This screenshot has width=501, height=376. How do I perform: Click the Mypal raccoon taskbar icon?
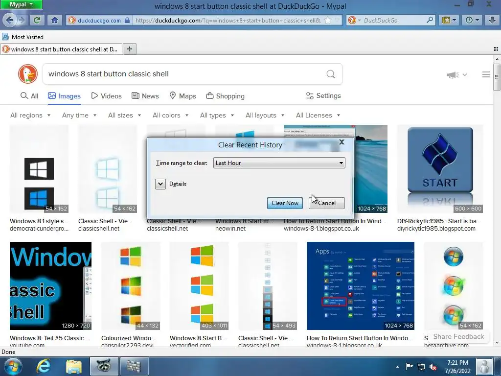[104, 366]
